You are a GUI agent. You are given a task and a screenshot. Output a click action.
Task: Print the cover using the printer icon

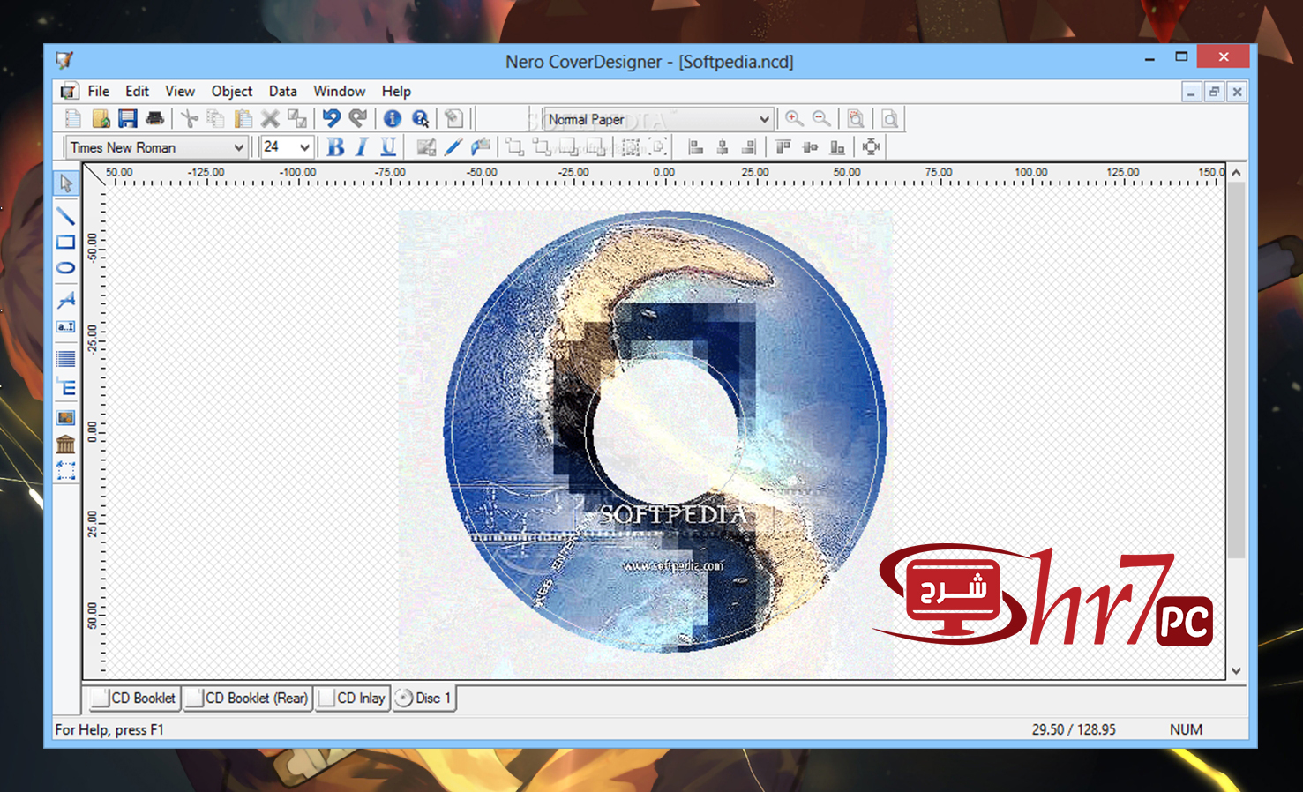[x=155, y=119]
